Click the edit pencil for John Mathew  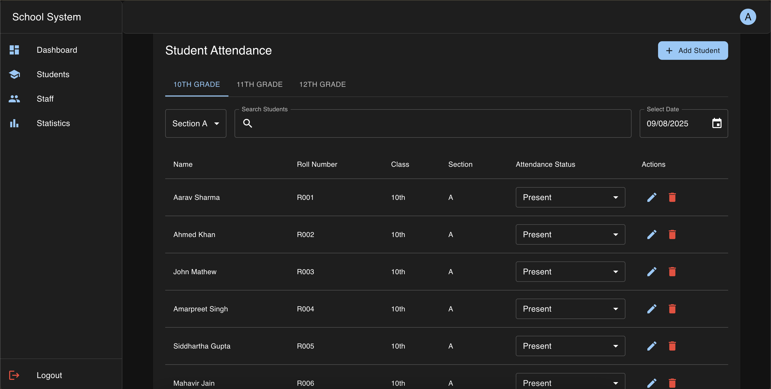coord(652,272)
